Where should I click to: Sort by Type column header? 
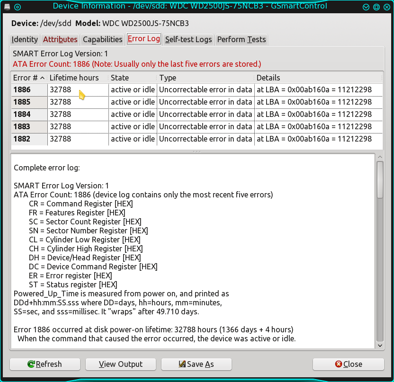[206, 78]
